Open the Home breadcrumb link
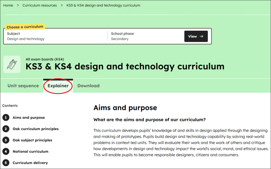This screenshot has height=169, width=271. pyautogui.click(x=8, y=5)
